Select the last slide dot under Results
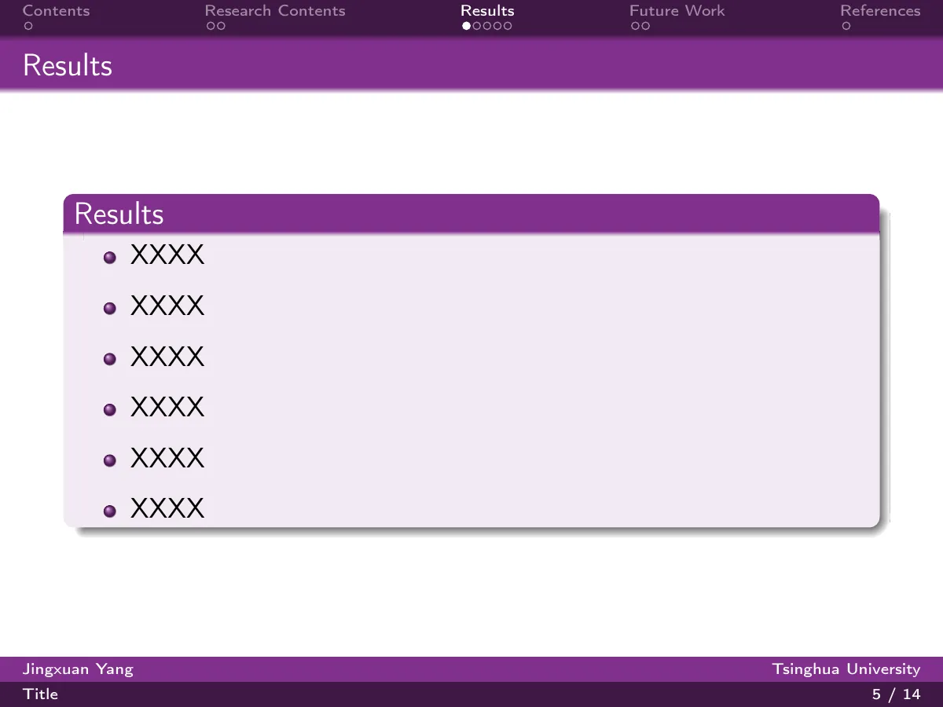Image resolution: width=943 pixels, height=707 pixels. point(507,26)
